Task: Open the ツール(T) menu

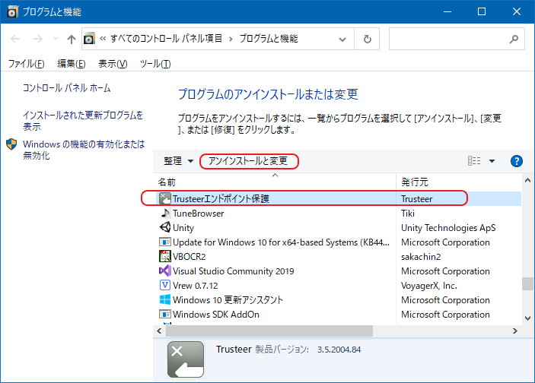Action: [155, 64]
